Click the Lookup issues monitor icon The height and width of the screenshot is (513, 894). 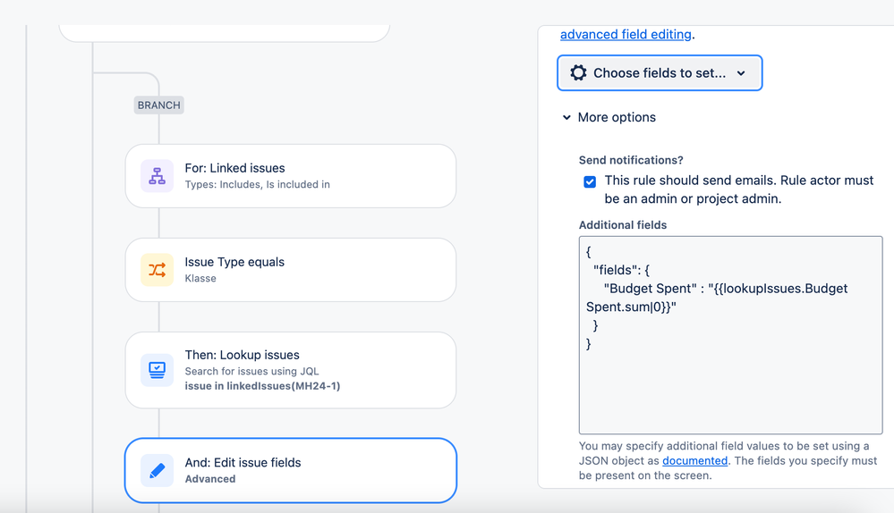click(x=157, y=370)
